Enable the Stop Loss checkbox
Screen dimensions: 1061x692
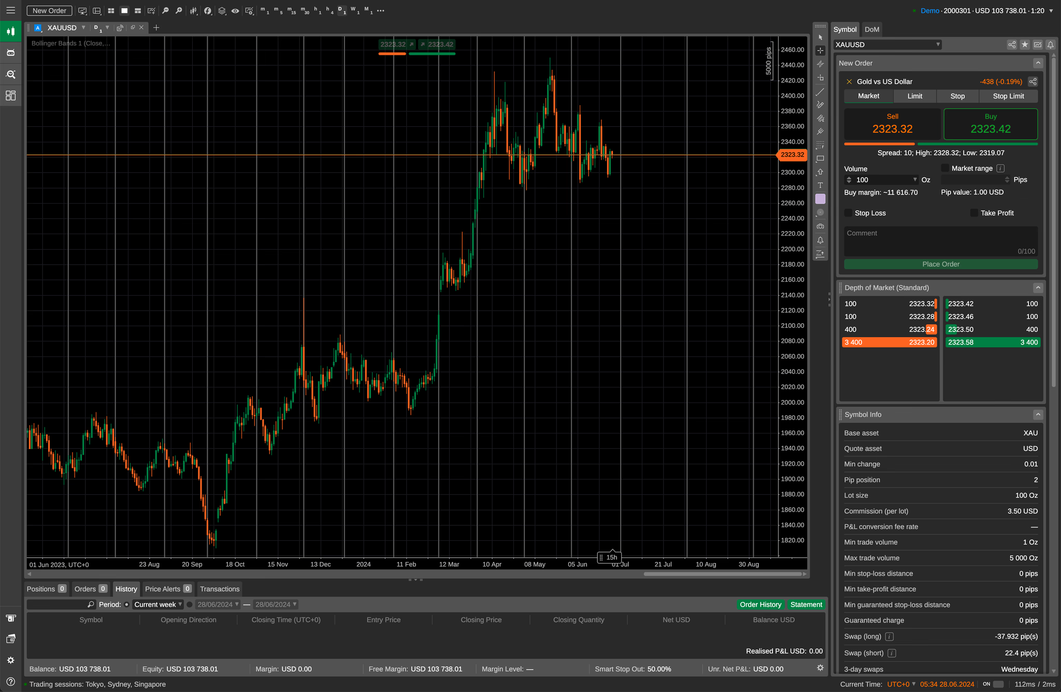(848, 213)
